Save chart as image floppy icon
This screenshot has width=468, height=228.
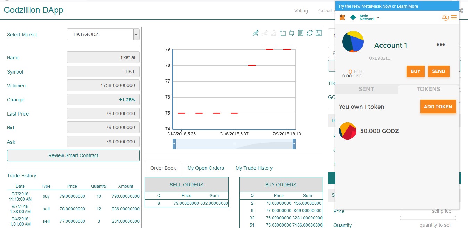point(319,33)
